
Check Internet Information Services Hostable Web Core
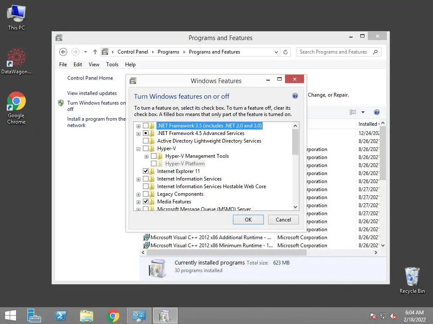[x=145, y=186]
